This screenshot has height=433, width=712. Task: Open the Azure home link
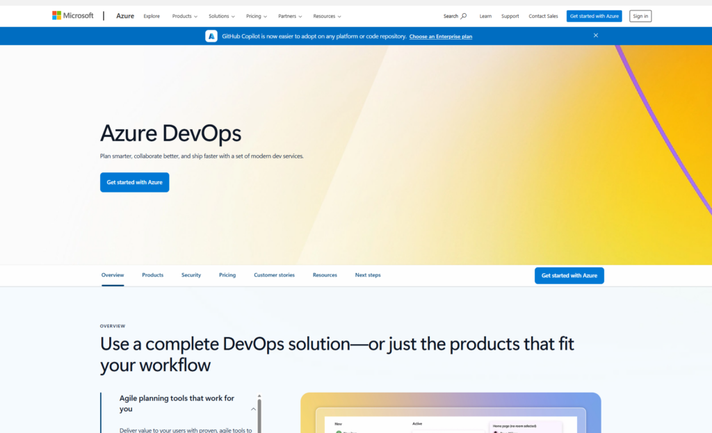click(x=125, y=16)
